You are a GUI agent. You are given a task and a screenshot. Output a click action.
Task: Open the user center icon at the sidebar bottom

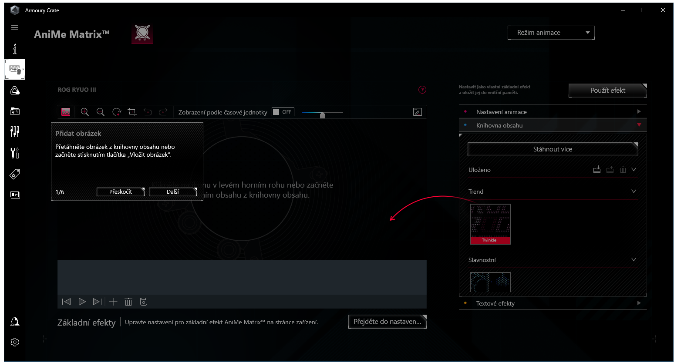(15, 322)
